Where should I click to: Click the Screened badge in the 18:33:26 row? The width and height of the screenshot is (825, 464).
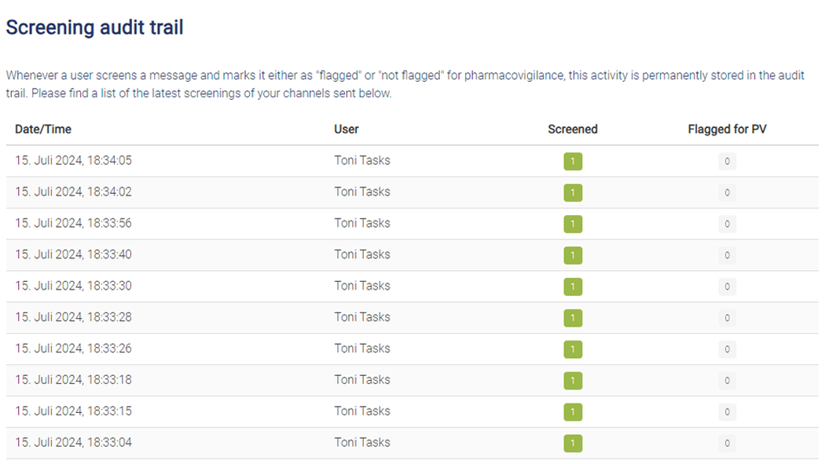point(573,349)
